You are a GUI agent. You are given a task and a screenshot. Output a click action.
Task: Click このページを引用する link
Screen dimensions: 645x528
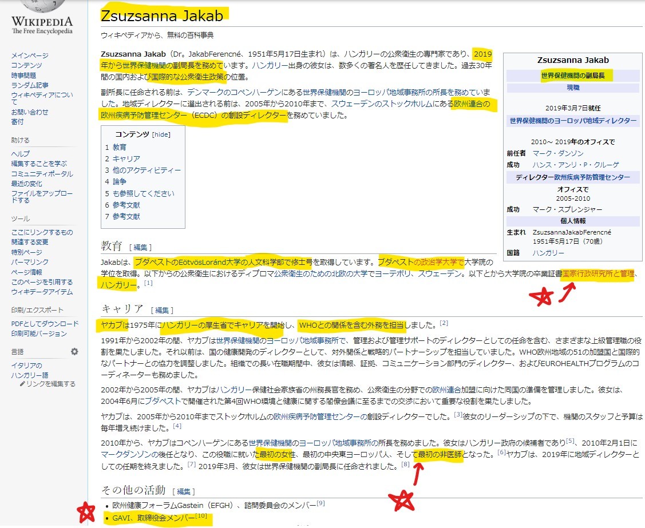pos(42,282)
